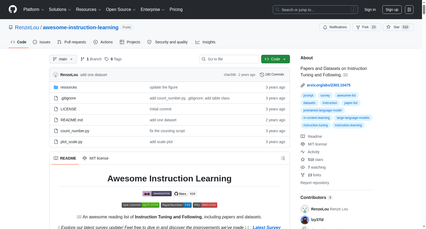Open the green Code dropdown button

point(276,59)
